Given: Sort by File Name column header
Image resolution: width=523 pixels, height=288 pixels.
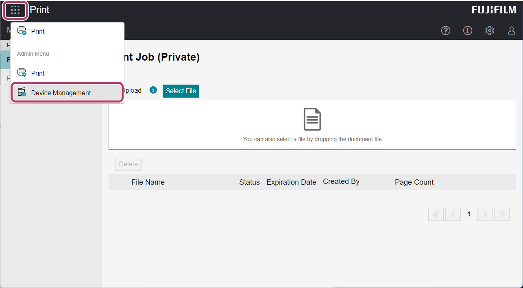Looking at the screenshot, I should pyautogui.click(x=148, y=182).
